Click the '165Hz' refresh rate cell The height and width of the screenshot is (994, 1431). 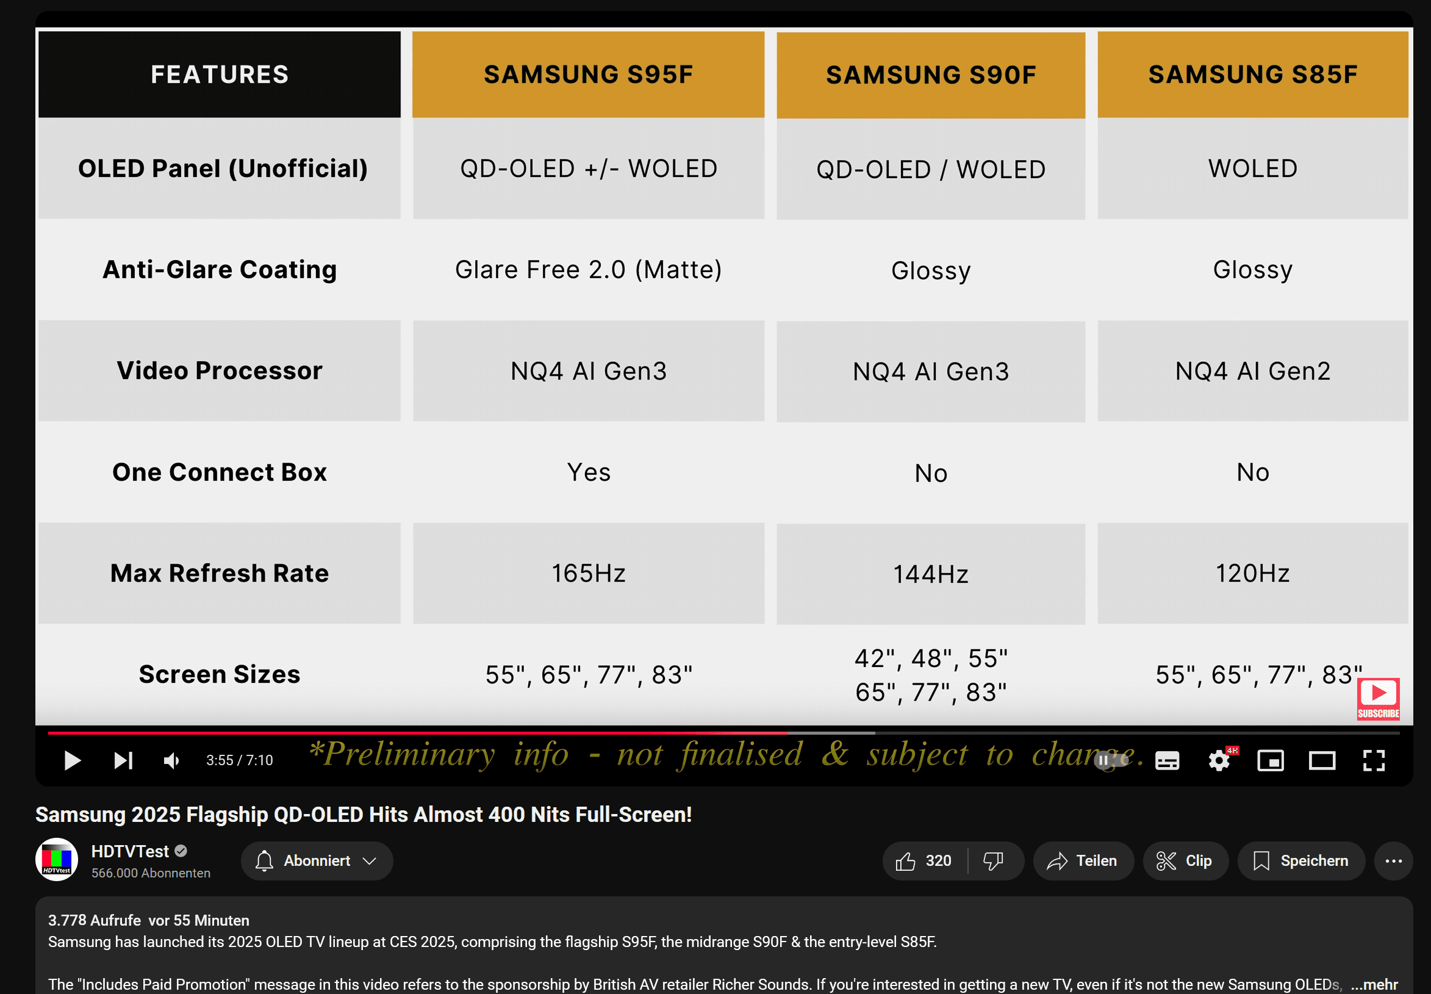(x=588, y=573)
